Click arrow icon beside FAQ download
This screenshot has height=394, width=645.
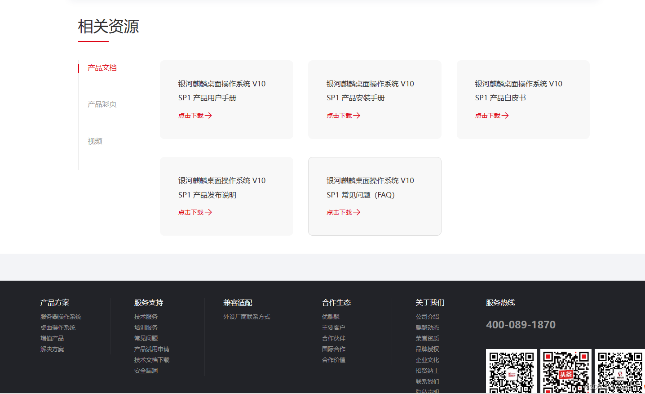357,212
